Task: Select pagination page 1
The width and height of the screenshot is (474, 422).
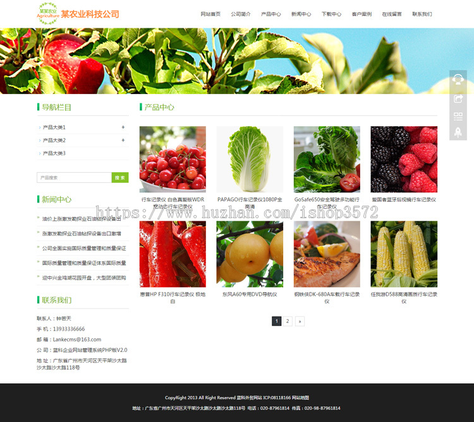Action: pos(277,321)
